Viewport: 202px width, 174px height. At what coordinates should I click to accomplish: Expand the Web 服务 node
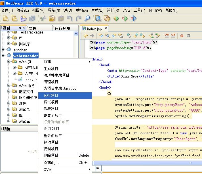coord(9,85)
